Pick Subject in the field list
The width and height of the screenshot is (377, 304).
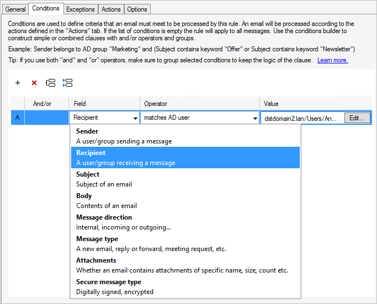click(x=185, y=179)
